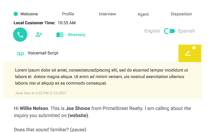Click the Jane Doe note timestamp

pos(41,93)
